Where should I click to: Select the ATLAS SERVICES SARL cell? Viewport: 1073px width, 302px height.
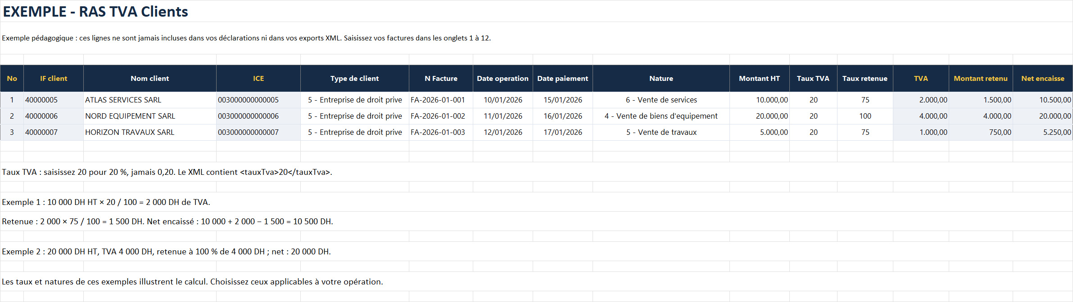[x=150, y=100]
